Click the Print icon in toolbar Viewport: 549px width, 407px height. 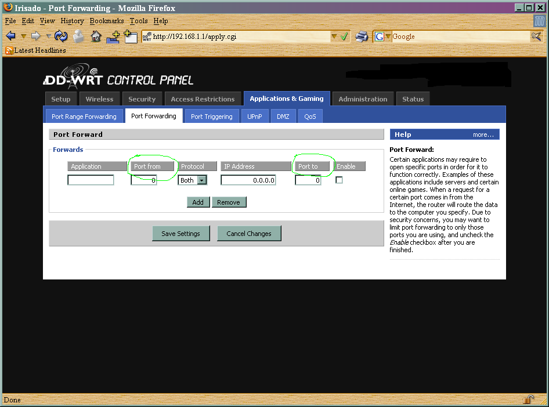click(x=362, y=36)
